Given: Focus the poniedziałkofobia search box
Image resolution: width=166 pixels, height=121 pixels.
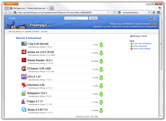Looking at the screenshot, I should (135, 12).
